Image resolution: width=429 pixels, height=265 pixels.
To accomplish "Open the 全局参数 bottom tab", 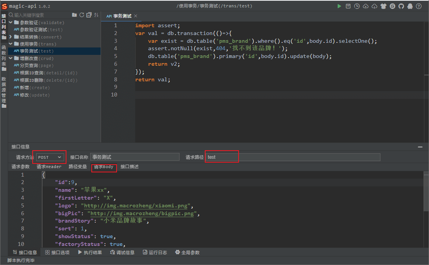I will 187,253.
